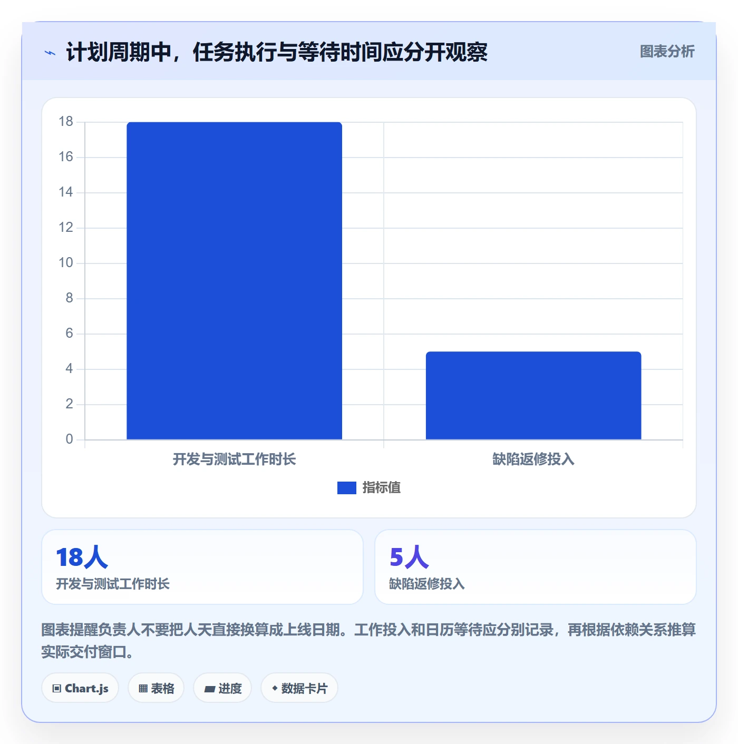
Task: Click the diamond icon in 数据卡片 tag
Action: (x=275, y=688)
